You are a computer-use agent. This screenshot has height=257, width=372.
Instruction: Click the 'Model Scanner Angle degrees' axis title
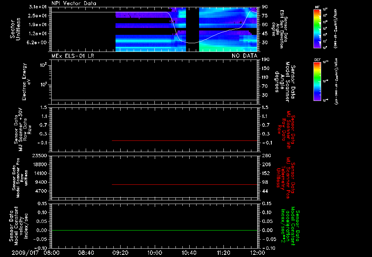coord(285,82)
